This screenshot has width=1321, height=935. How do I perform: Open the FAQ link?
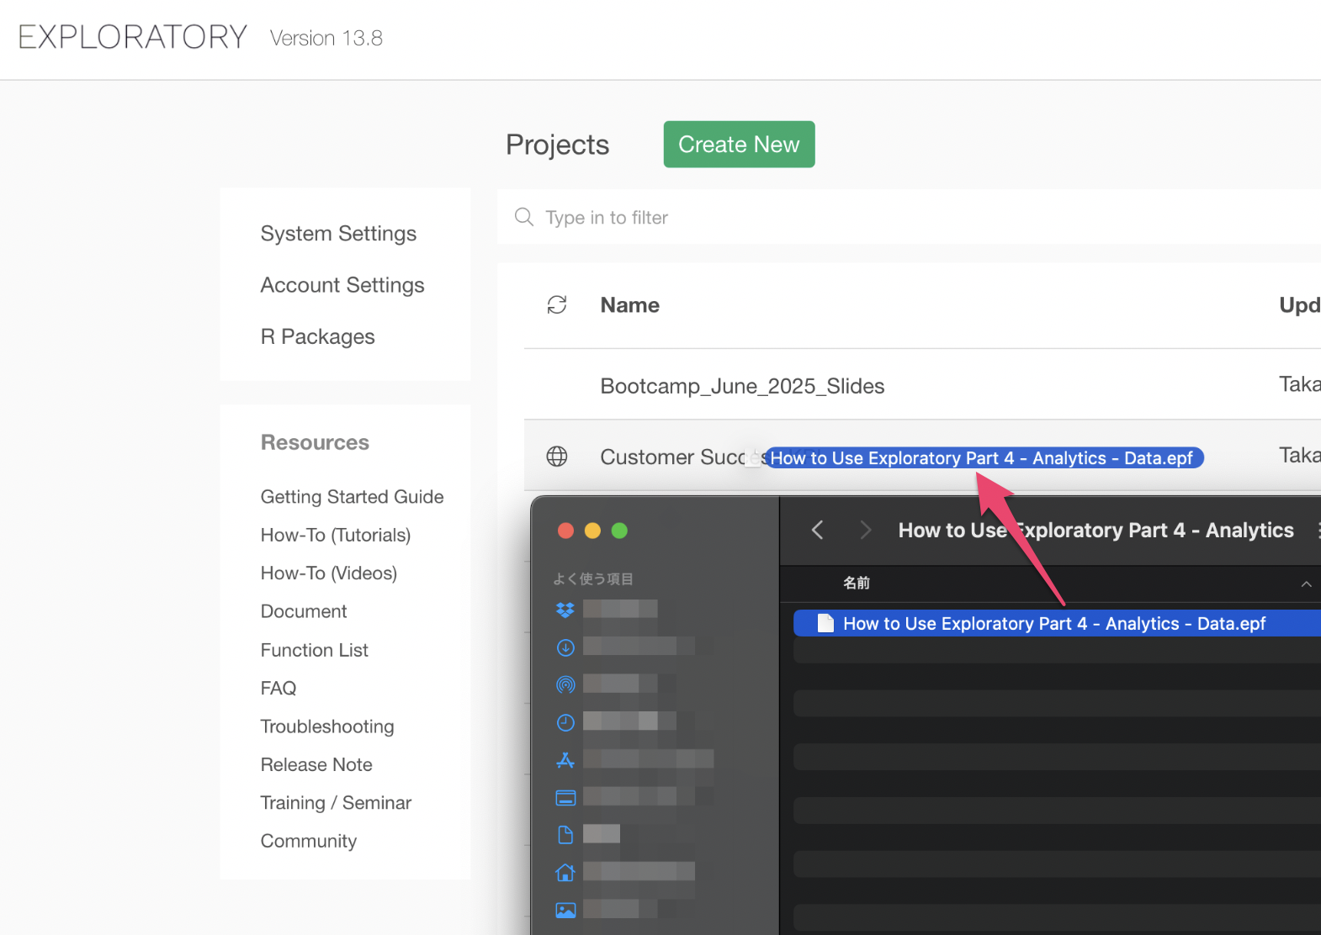(279, 688)
